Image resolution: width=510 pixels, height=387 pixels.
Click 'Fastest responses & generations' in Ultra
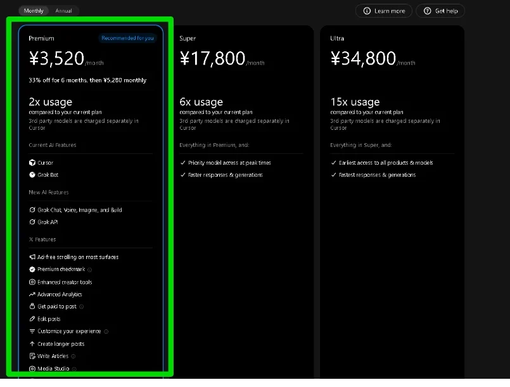(x=378, y=175)
